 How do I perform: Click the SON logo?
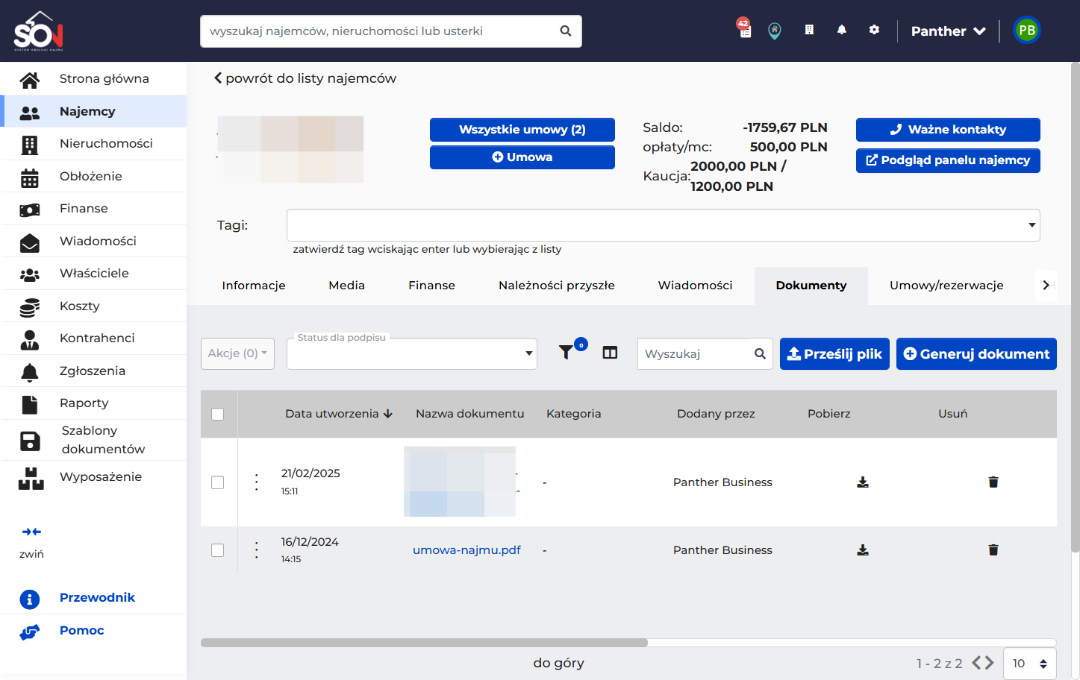pos(39,31)
